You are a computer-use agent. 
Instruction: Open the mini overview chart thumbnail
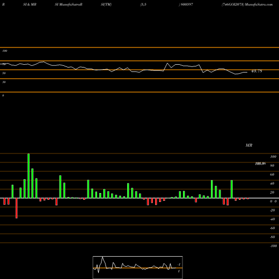[x=138, y=267]
